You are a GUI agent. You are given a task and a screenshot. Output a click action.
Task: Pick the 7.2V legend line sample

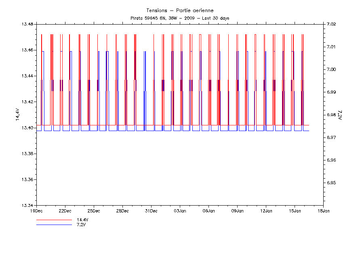click(54, 225)
